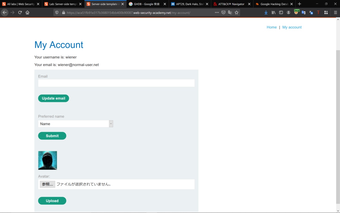
Task: Open the library bookshelf icon
Action: pos(273,12)
